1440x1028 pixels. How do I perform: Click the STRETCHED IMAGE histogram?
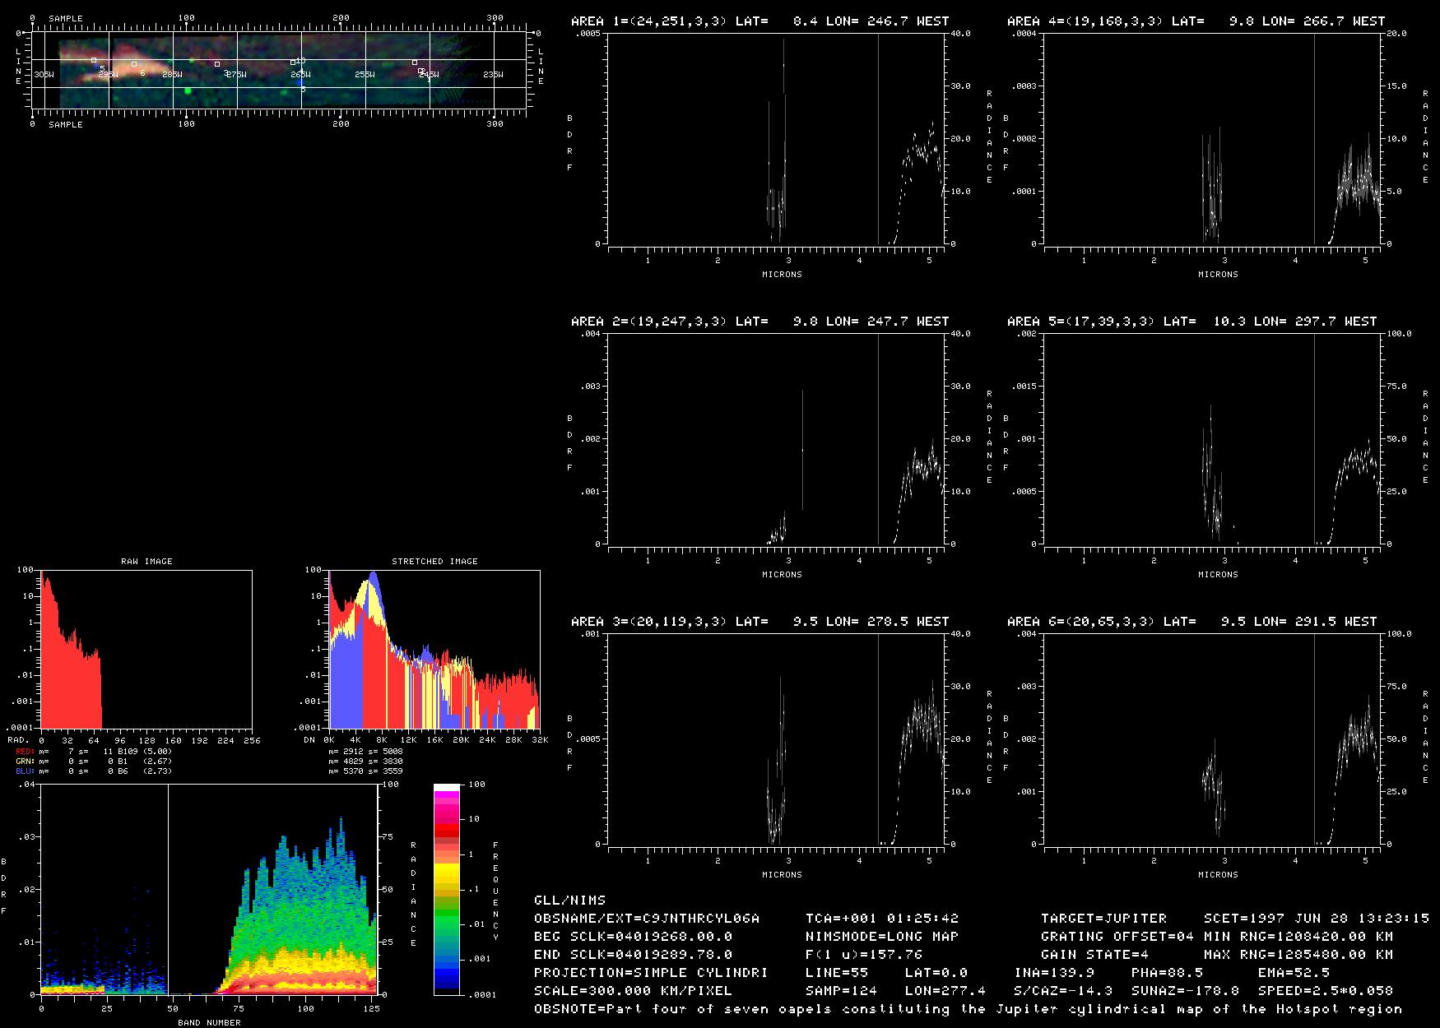pyautogui.click(x=434, y=650)
